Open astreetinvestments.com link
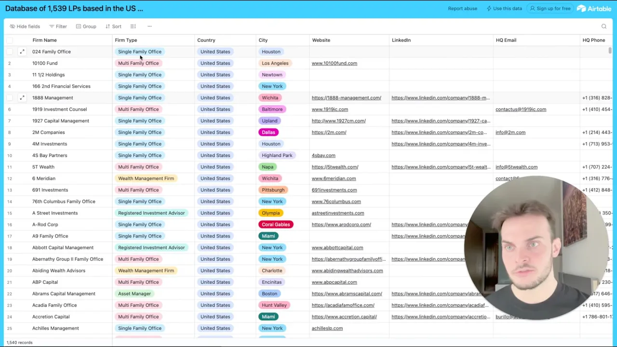The width and height of the screenshot is (617, 347). tap(338, 213)
